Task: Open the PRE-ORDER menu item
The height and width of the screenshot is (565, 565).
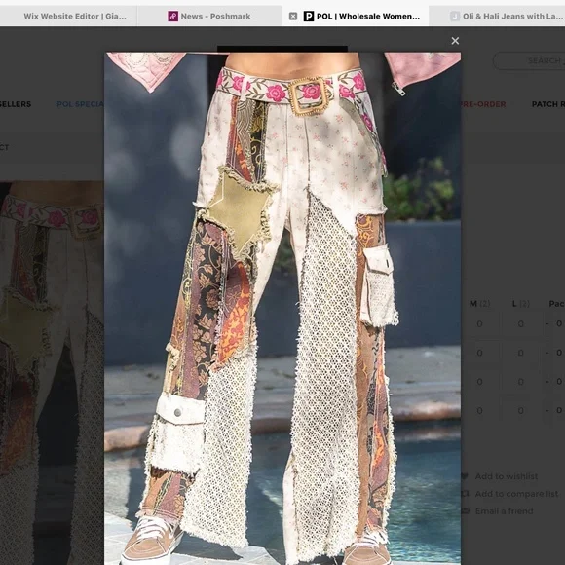Action: point(483,104)
